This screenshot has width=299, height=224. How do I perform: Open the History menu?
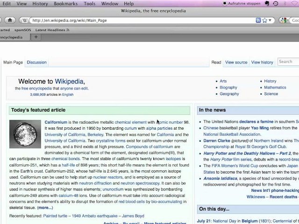tap(40, 4)
